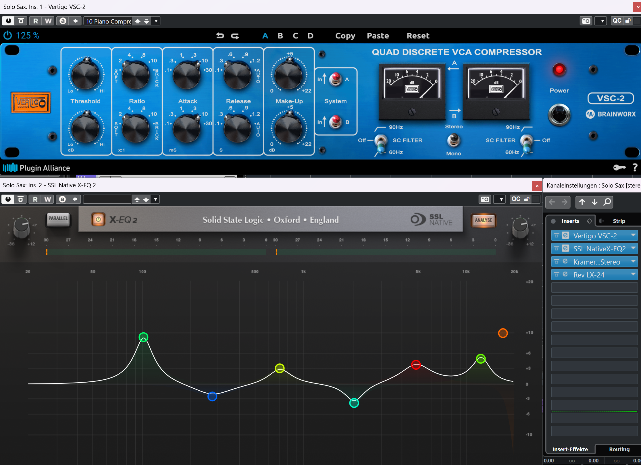
Task: Toggle the X-EQ 2 orange power button
Action: tap(98, 220)
